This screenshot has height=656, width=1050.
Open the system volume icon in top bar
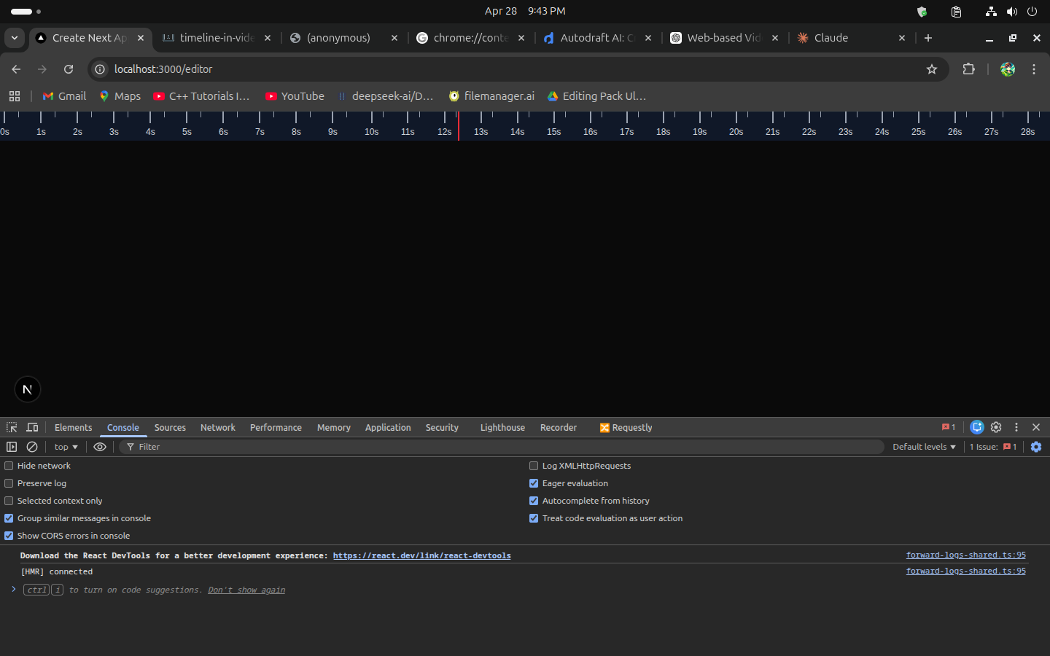click(x=1012, y=12)
